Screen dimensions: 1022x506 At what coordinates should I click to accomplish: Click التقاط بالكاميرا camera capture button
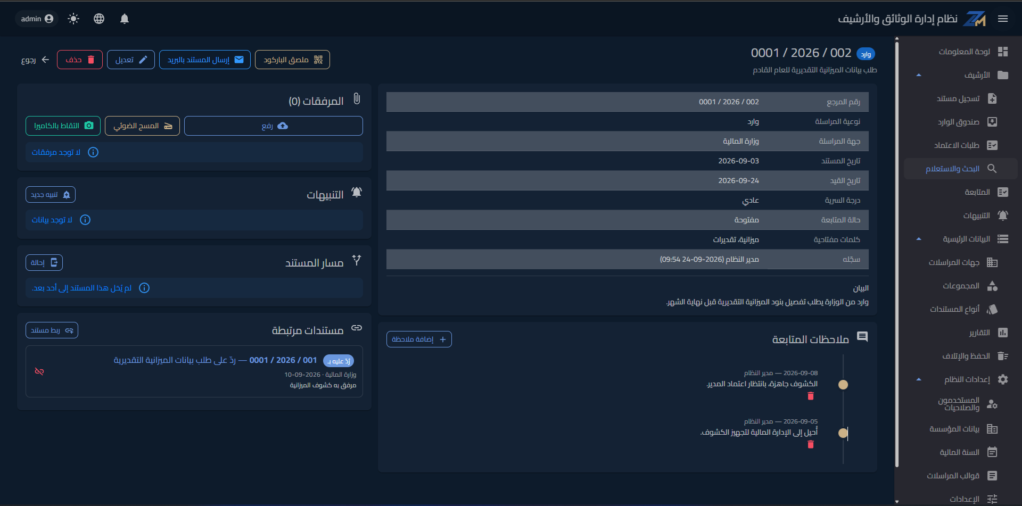[x=63, y=126]
